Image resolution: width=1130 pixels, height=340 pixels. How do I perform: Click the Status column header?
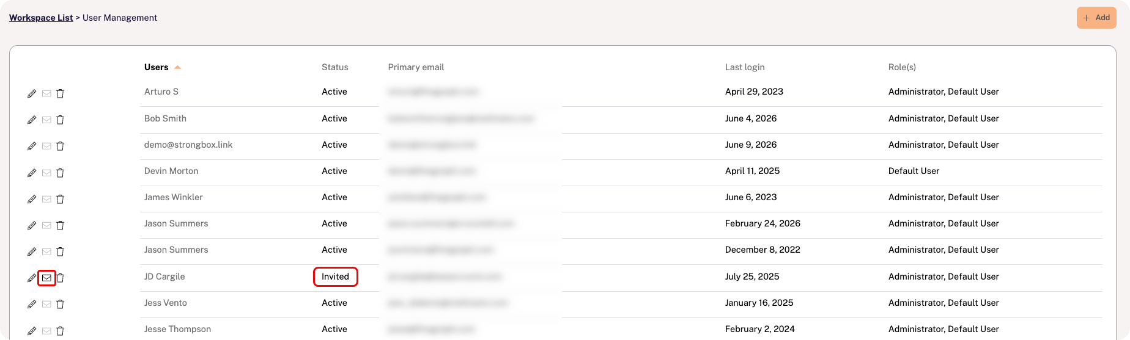(335, 67)
